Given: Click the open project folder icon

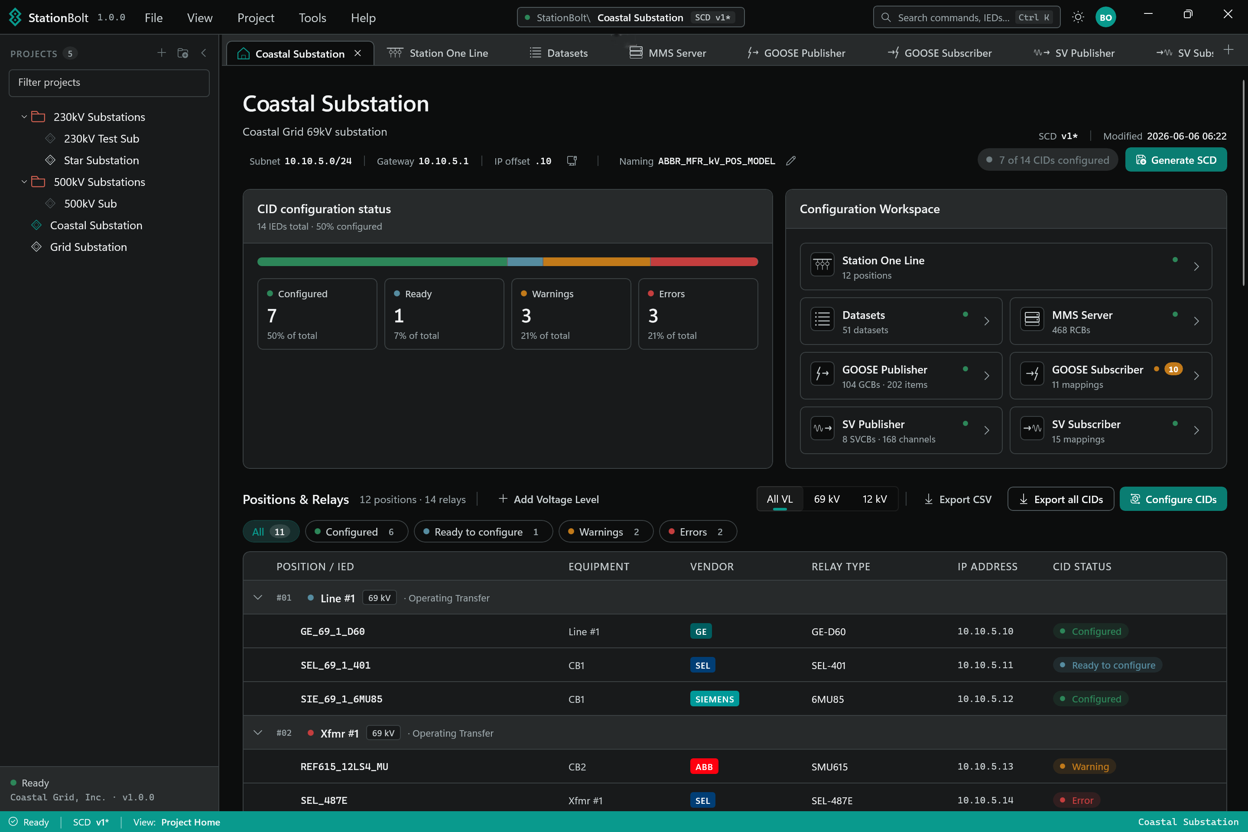Looking at the screenshot, I should tap(182, 53).
